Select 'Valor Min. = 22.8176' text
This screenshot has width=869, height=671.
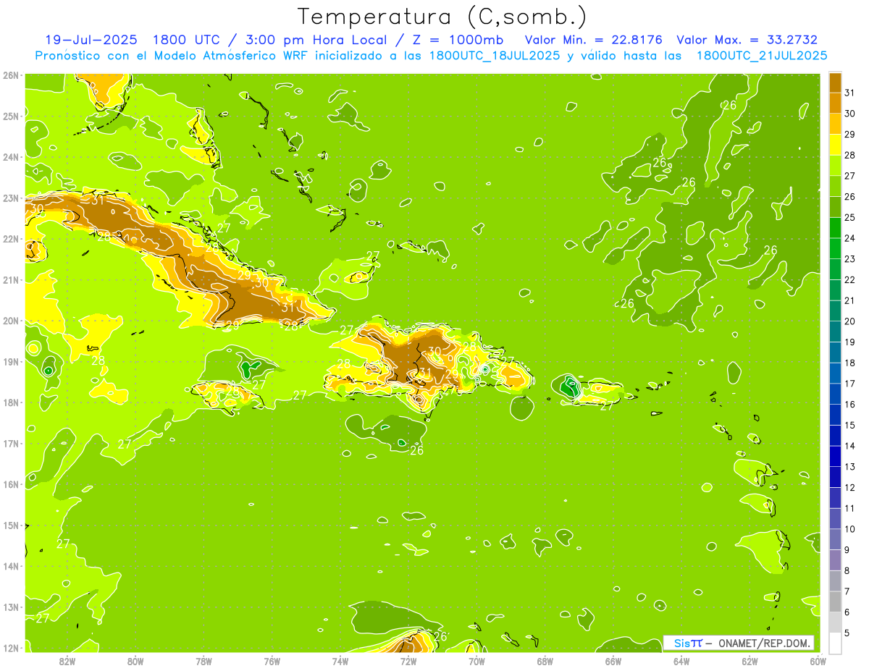[x=593, y=40]
